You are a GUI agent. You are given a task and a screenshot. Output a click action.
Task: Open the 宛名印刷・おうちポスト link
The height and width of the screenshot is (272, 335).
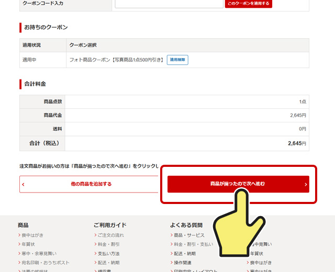tap(45, 263)
